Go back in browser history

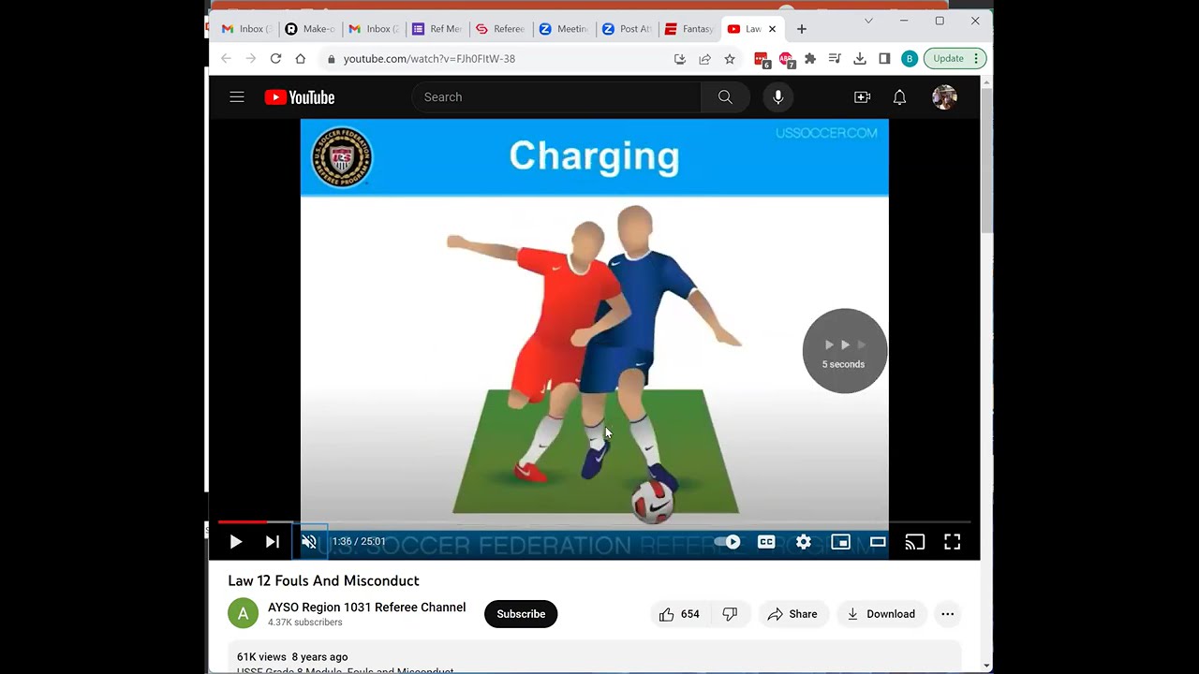tap(226, 59)
